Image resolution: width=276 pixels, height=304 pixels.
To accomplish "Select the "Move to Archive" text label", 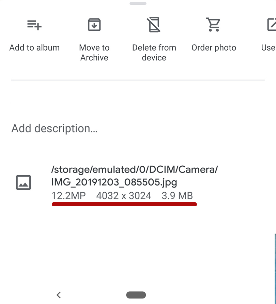I will point(94,53).
